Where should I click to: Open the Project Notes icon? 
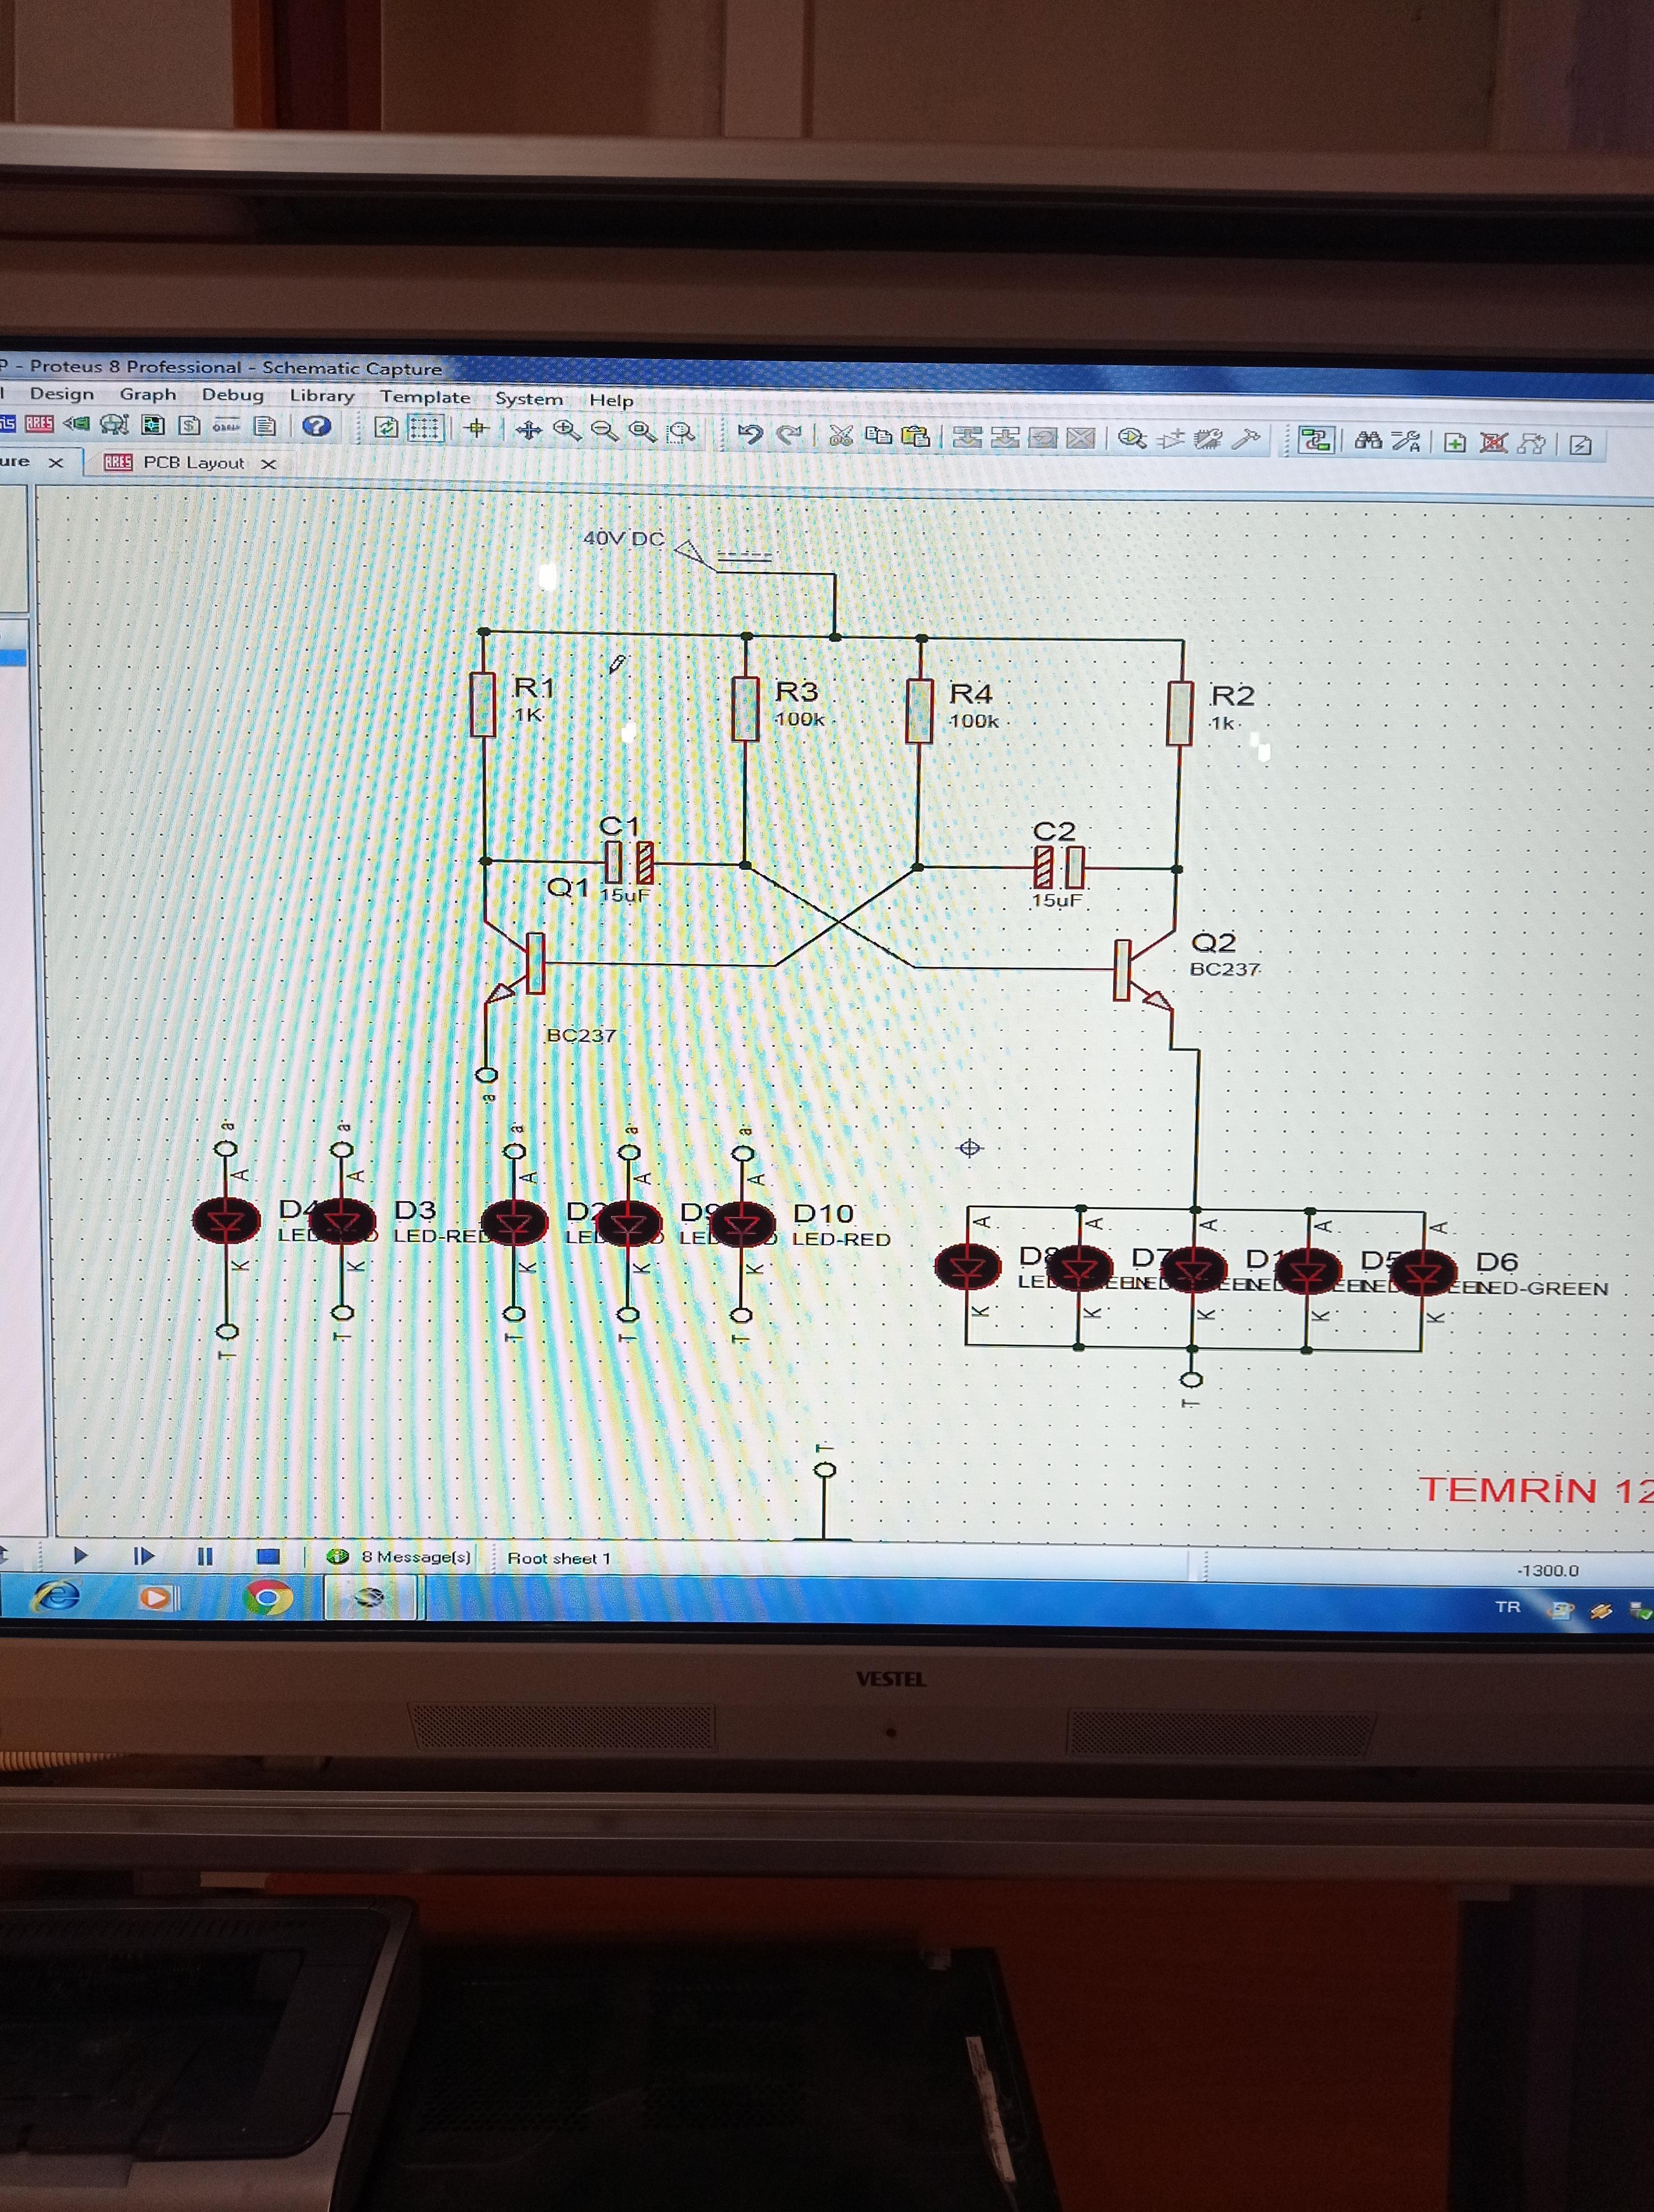tap(264, 426)
